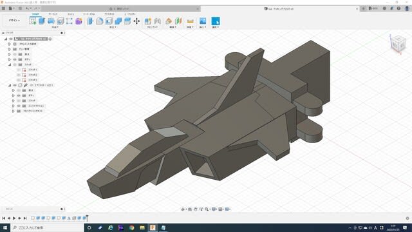Select the Revolve tool in Create group
412x232 pixels.
coord(51,21)
